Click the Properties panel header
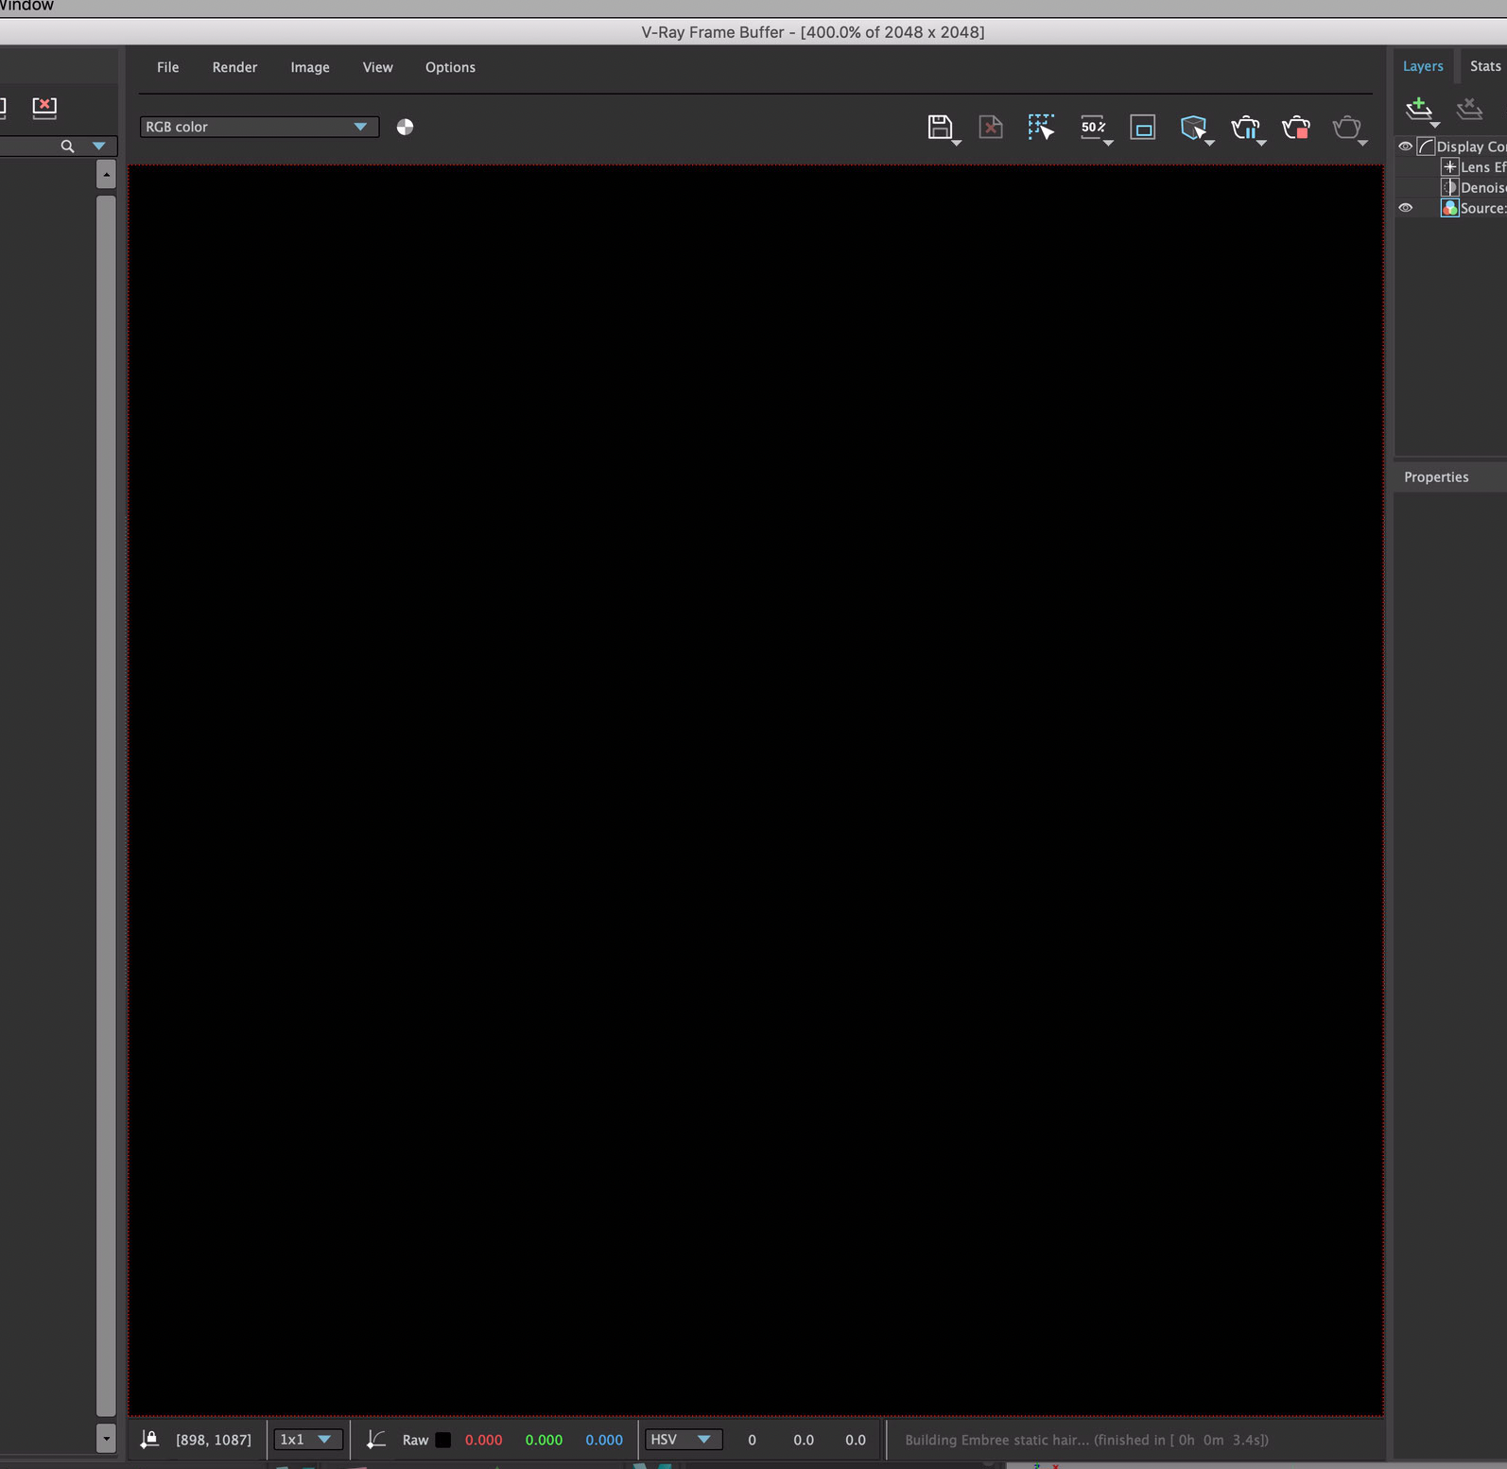Image resolution: width=1507 pixels, height=1469 pixels. [x=1450, y=477]
